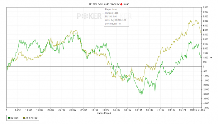Viewport: 218px width, 124px height.
Task: Select the All-In Adj BB legend label
Action: click(31, 118)
